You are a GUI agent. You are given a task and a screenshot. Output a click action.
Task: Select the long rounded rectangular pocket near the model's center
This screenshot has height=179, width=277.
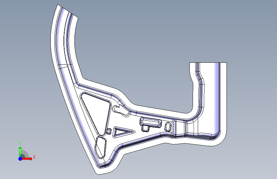[x=151, y=122]
